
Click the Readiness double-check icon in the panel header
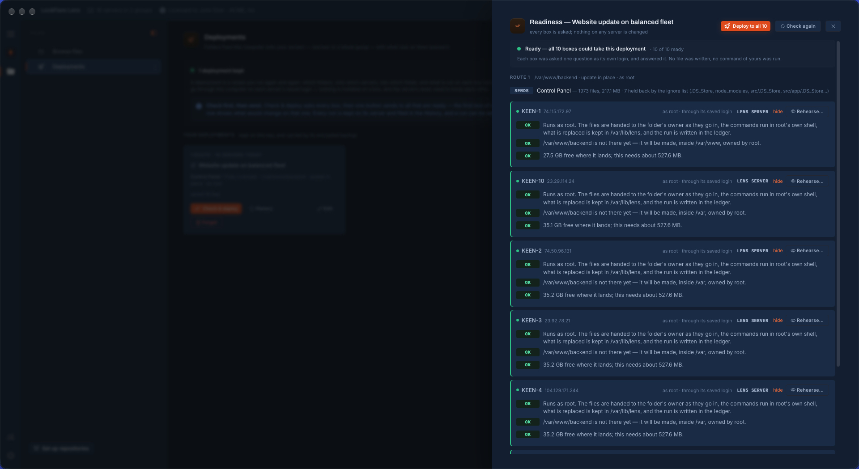coord(518,26)
